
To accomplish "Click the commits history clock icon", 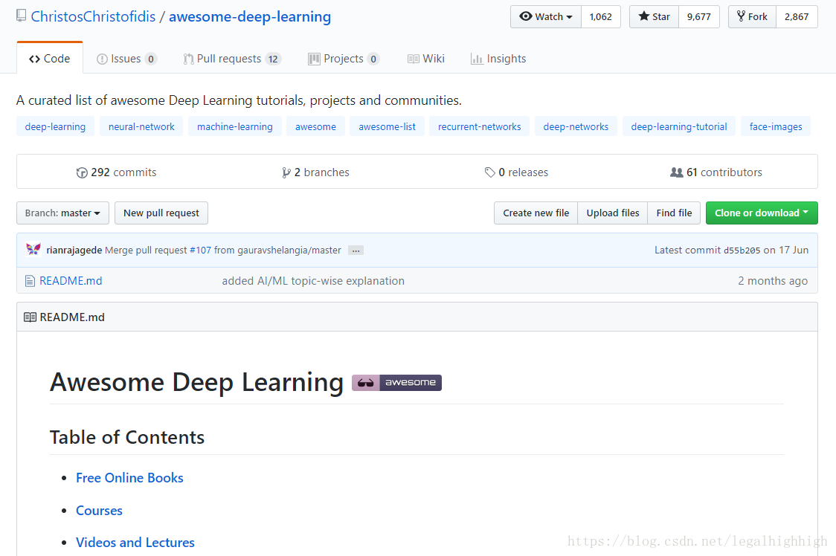I will pyautogui.click(x=82, y=172).
